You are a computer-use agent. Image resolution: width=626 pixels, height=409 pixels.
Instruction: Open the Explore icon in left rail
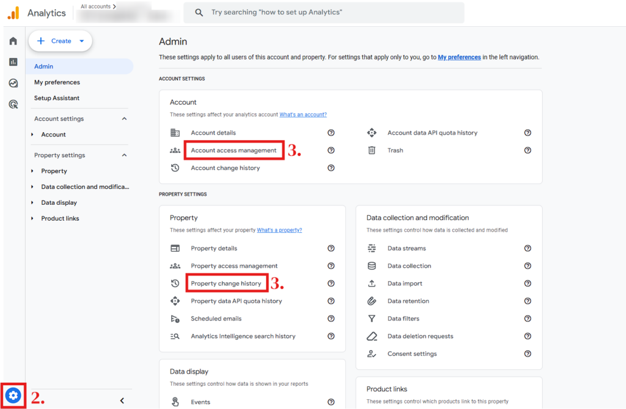point(13,83)
